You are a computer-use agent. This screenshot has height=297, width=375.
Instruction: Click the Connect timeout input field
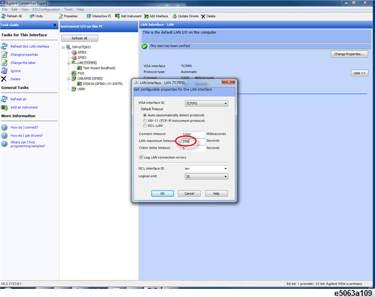coord(193,134)
